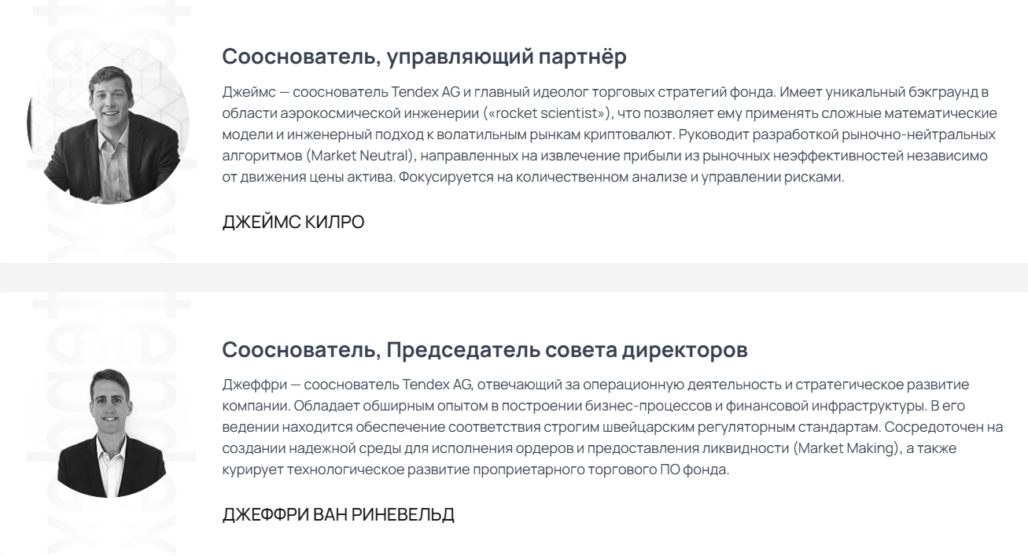Click the heading "Сооснователь, управляющий партнёр"

424,57
